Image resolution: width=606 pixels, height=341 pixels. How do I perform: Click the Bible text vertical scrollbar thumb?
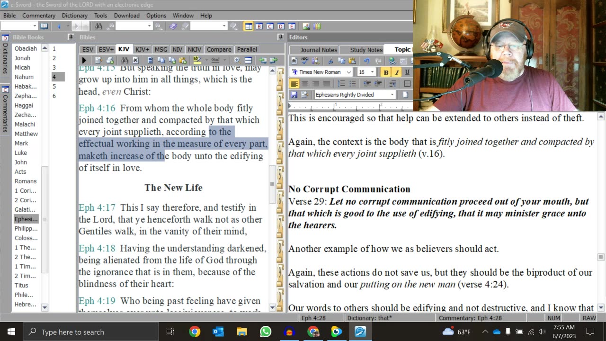pos(272,184)
